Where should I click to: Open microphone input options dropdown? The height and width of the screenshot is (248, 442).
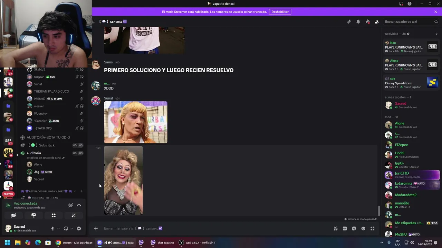[58, 228]
